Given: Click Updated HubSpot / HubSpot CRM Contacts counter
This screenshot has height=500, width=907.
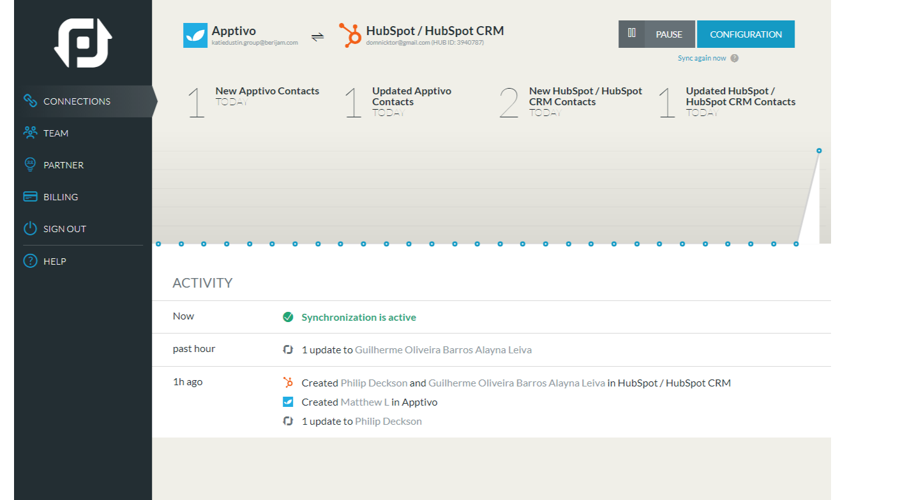Looking at the screenshot, I should coord(726,102).
